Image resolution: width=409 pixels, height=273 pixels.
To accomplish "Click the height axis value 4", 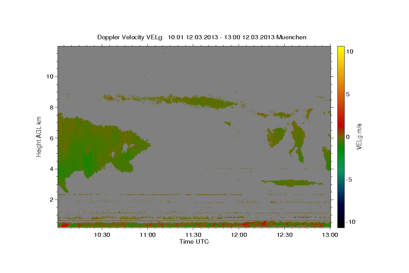I will tap(51, 169).
